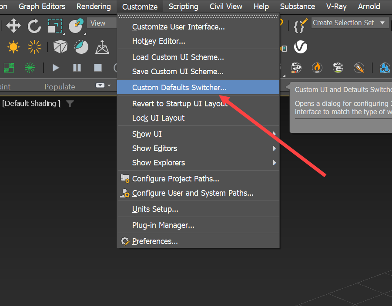Click the wireframe box icon
This screenshot has width=392, height=306.
[x=60, y=47]
